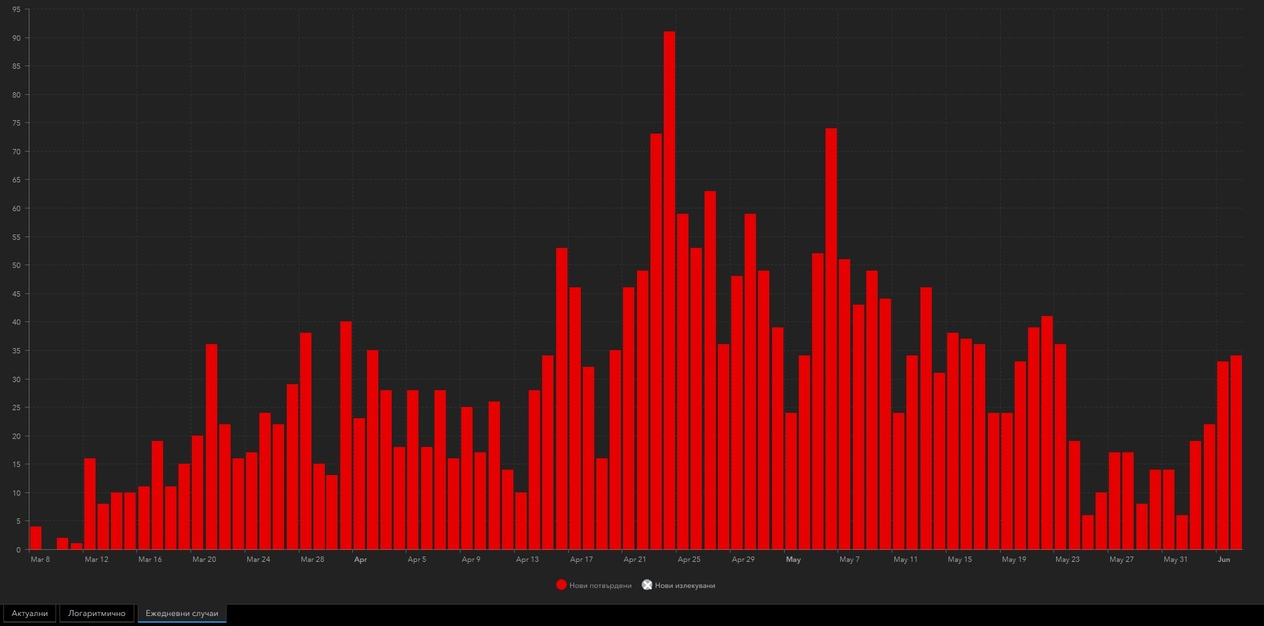Select the Ежедневни случаи tab
This screenshot has height=626, width=1264.
(x=182, y=613)
